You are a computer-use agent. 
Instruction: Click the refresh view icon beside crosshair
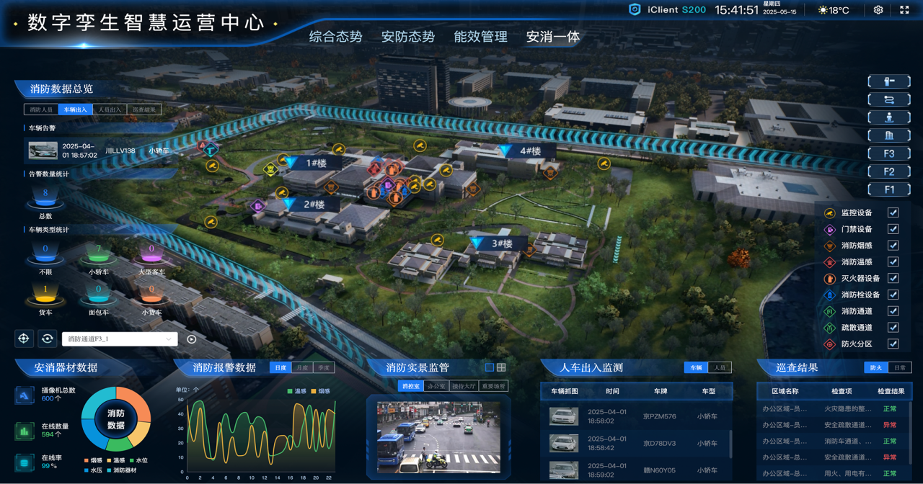pyautogui.click(x=48, y=339)
